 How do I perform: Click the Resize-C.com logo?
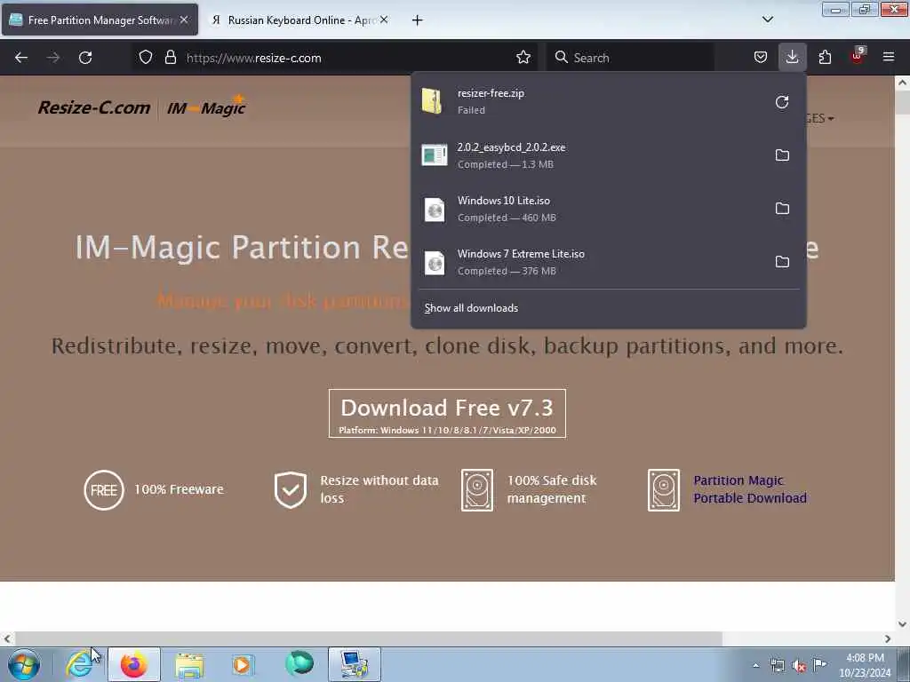tap(94, 107)
